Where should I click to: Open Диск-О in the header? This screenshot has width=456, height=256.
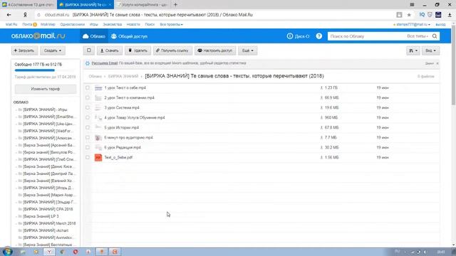tap(298, 36)
